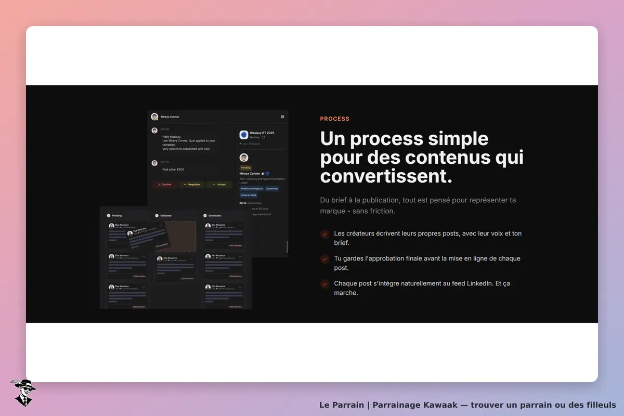Viewport: 624px width, 416px height.
Task: Select the Artificial Intelligence tag
Action: click(252, 188)
